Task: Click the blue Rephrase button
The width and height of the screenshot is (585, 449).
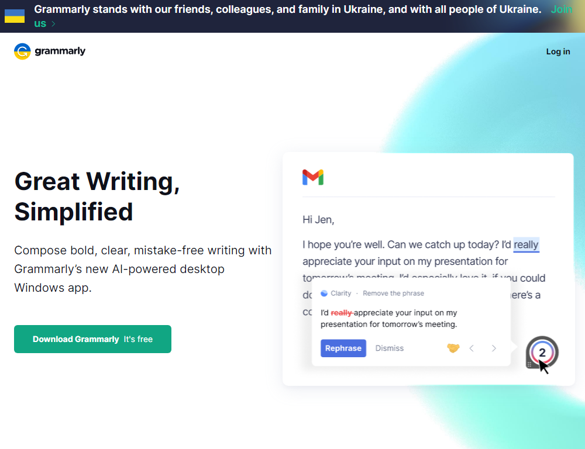Action: [343, 348]
